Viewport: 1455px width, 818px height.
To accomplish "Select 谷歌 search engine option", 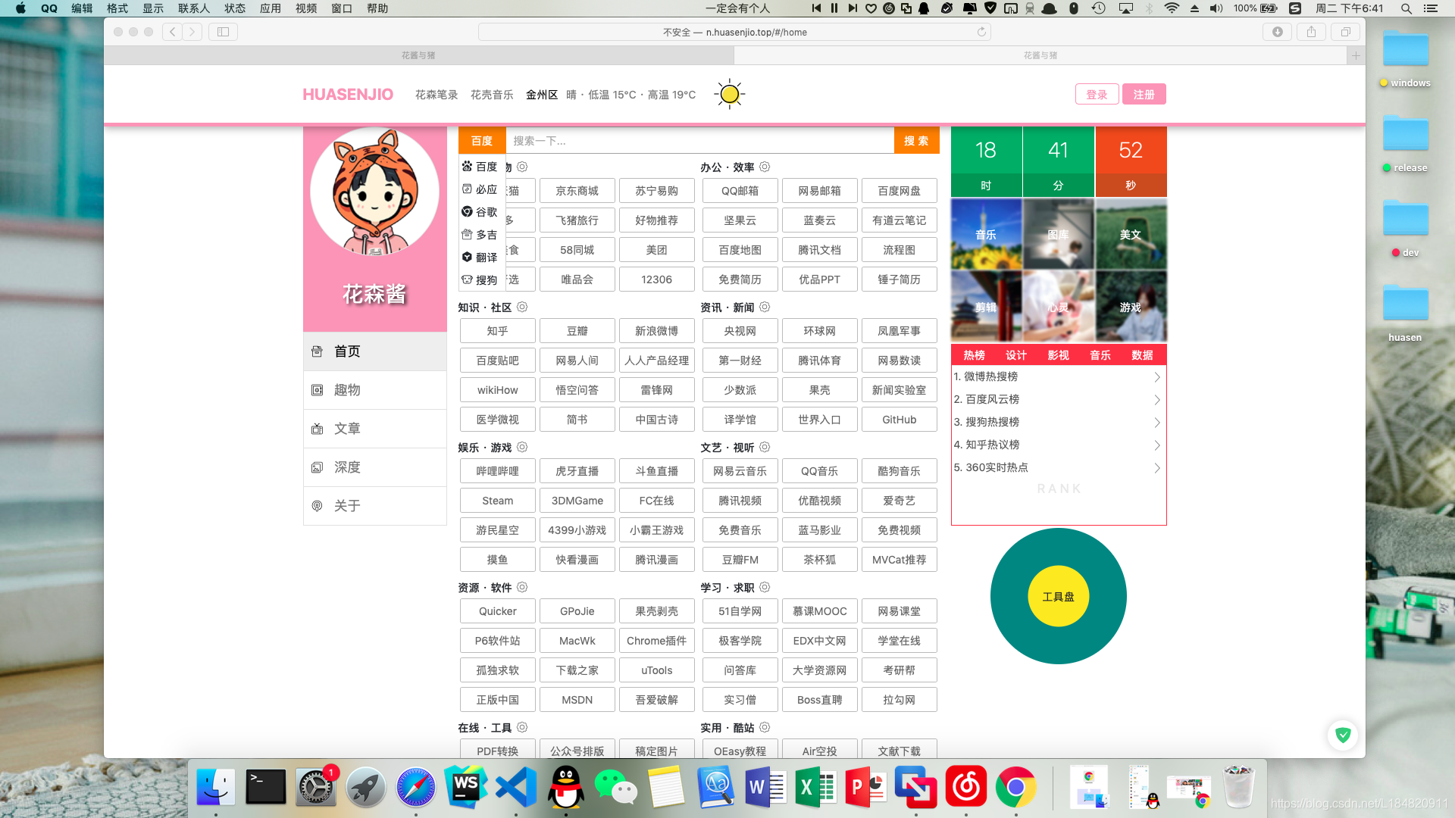I will coord(480,212).
